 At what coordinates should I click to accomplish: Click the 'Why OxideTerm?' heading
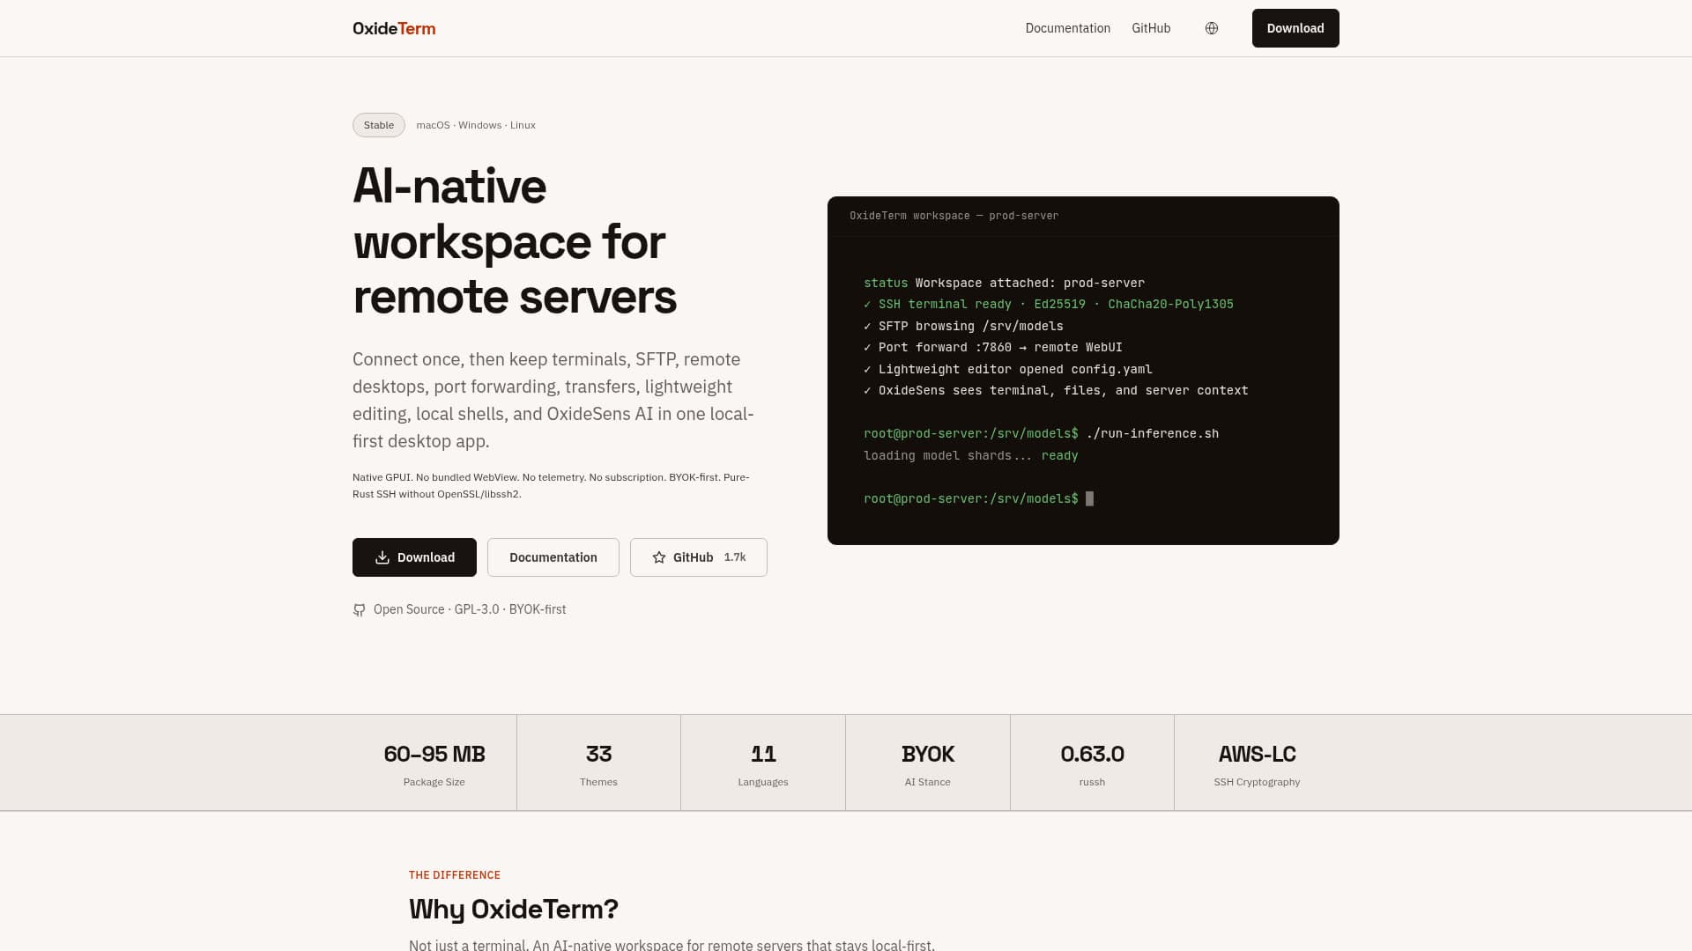(x=514, y=909)
